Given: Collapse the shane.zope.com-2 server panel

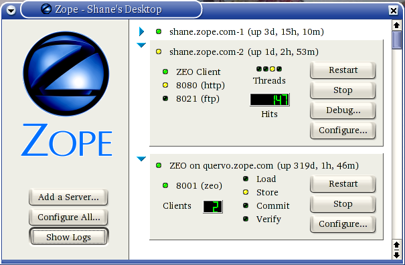Looking at the screenshot, I should point(141,46).
